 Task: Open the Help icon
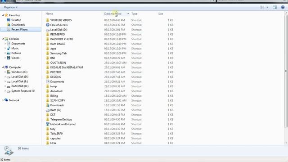click(x=283, y=7)
